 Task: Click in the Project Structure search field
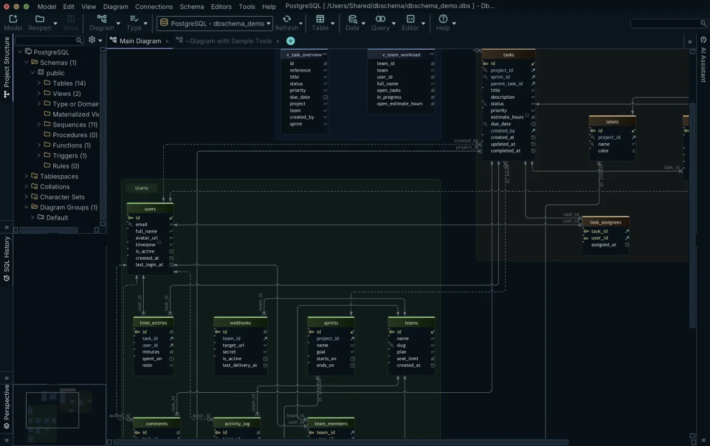tap(50, 41)
